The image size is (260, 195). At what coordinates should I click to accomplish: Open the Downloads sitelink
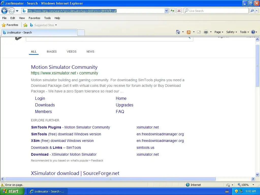[45, 105]
